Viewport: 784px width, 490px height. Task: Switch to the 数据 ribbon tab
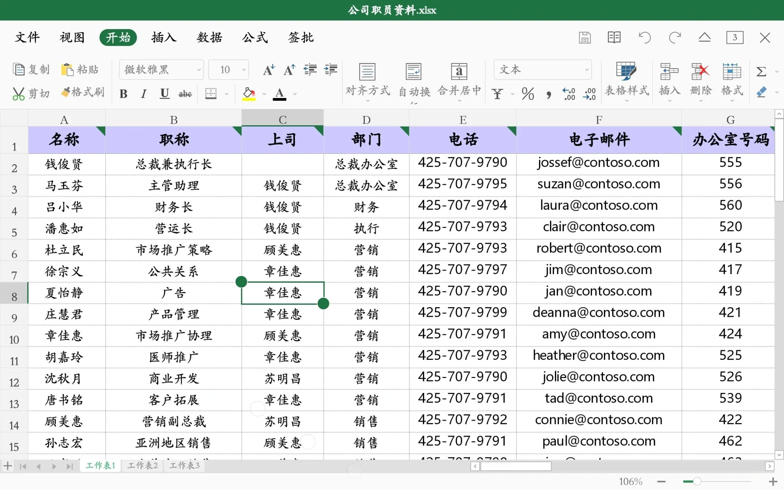pos(209,38)
